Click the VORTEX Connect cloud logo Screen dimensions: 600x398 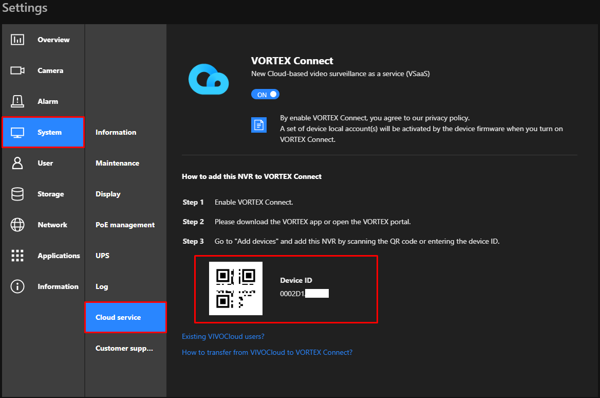(209, 79)
